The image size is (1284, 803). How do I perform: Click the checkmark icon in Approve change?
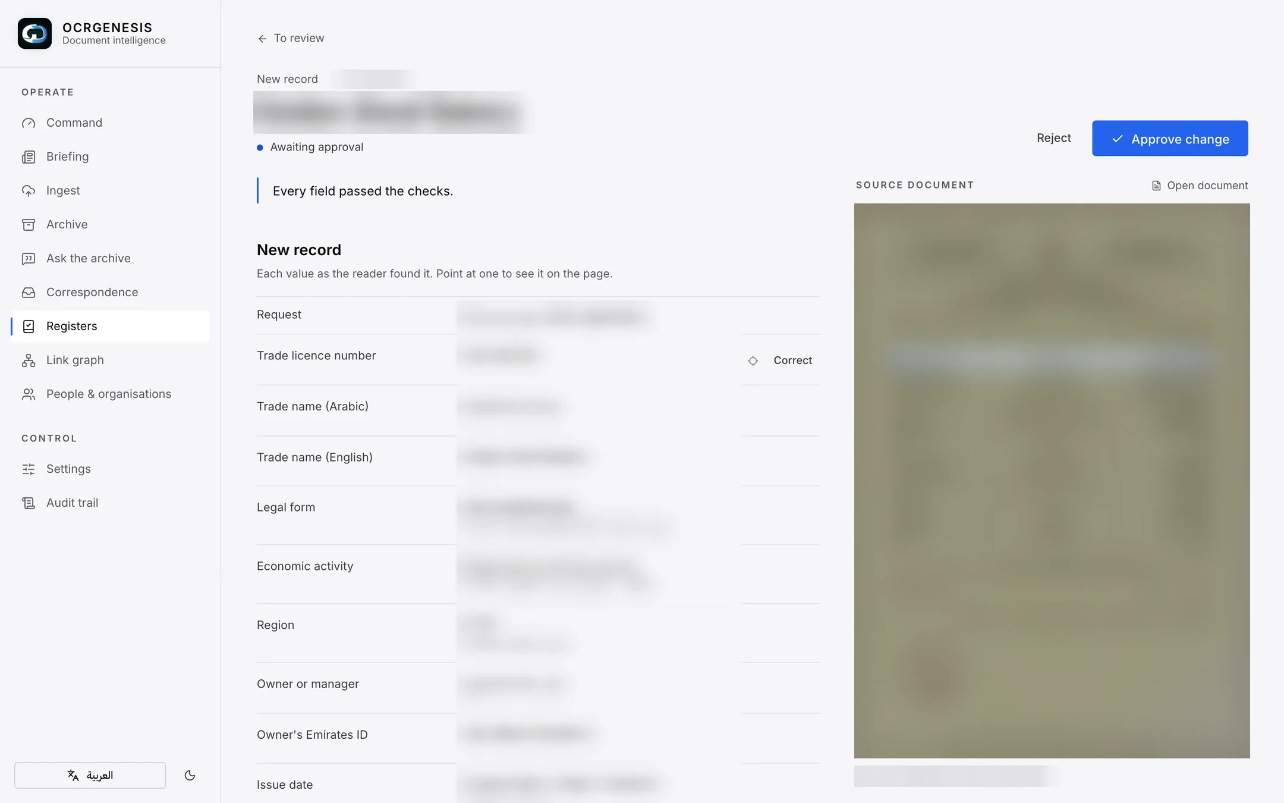click(1118, 139)
